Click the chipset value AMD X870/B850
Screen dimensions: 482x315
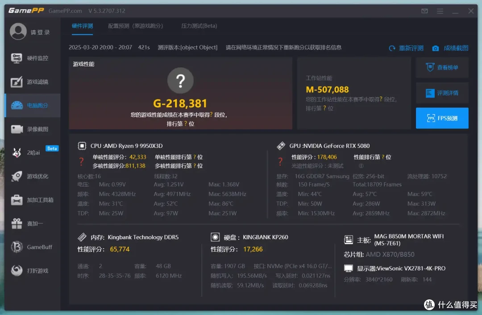[390, 254]
